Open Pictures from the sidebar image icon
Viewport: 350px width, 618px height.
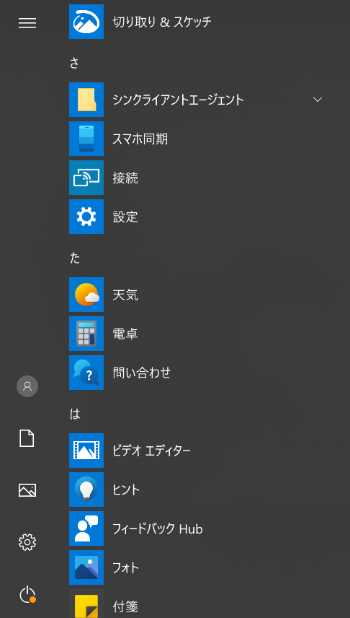[x=27, y=490]
